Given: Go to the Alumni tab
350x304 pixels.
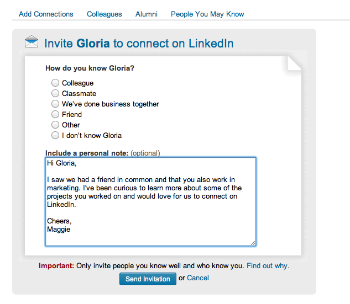Looking at the screenshot, I should 147,14.
